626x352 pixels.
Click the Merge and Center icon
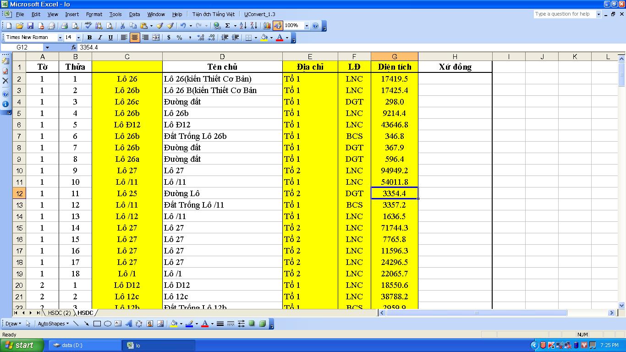pos(156,37)
